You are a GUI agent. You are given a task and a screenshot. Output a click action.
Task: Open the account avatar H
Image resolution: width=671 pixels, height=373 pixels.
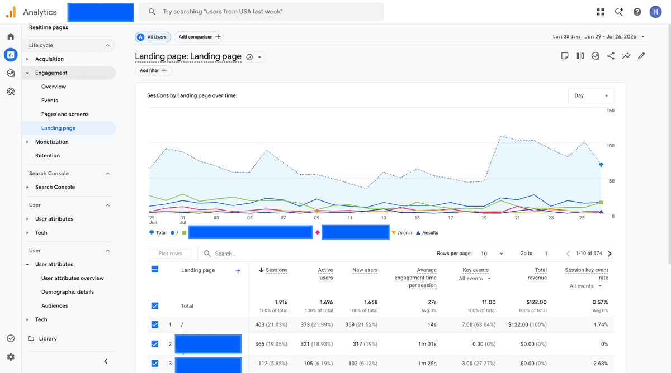tap(655, 12)
